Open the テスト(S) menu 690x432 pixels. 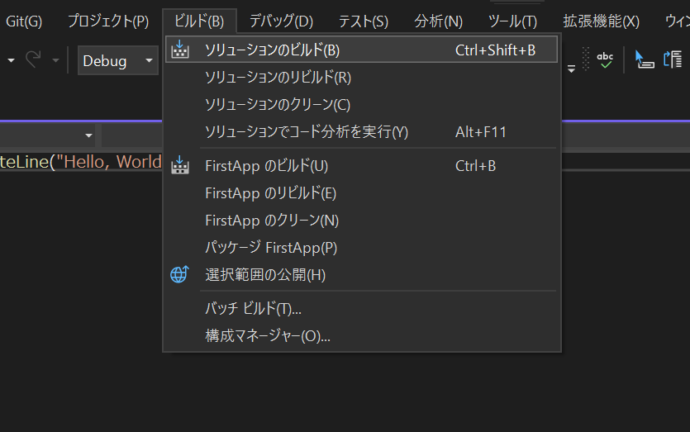(364, 21)
